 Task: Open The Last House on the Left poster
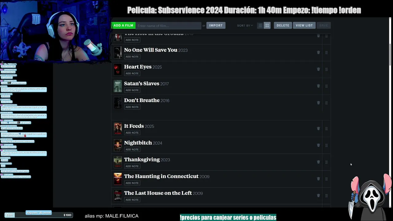[118, 196]
